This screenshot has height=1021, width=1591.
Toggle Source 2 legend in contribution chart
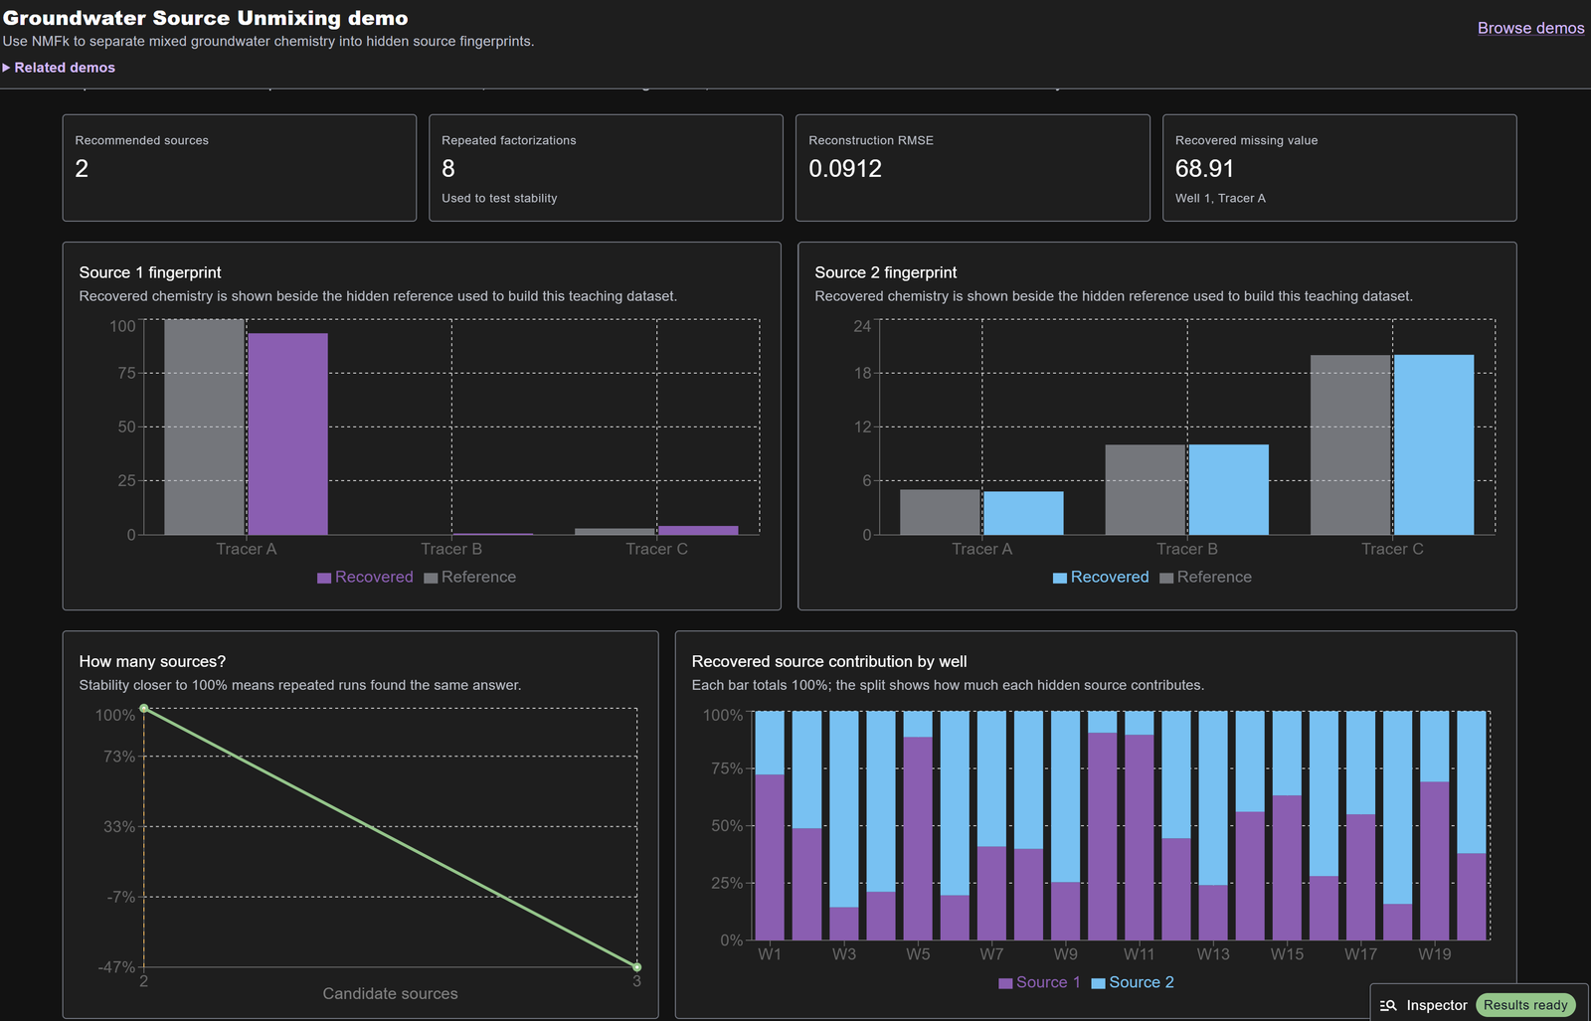tap(1133, 982)
